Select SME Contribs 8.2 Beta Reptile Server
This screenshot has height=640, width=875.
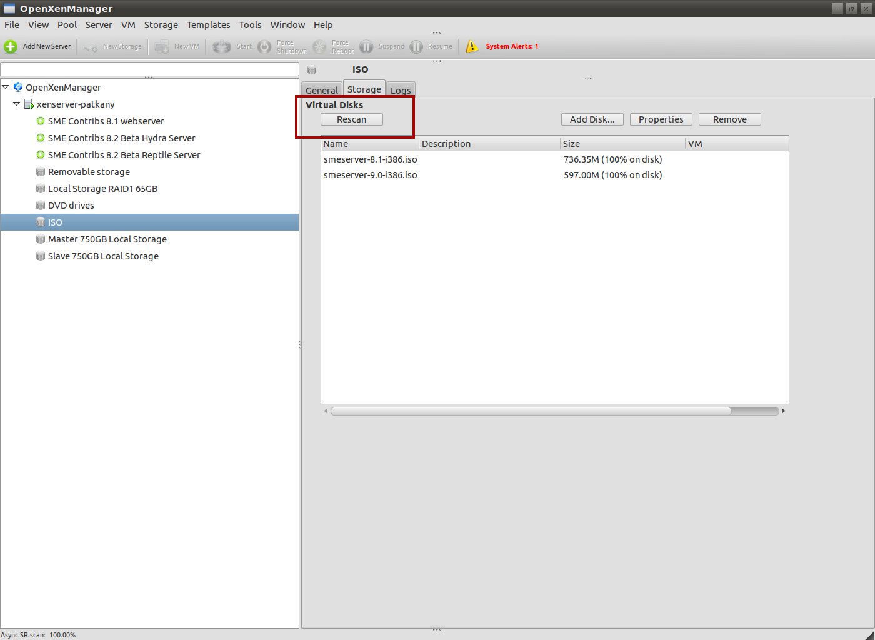point(124,155)
